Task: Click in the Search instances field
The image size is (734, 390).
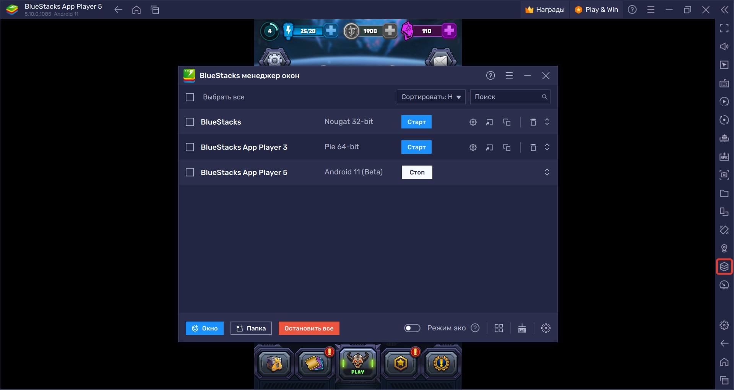Action: (510, 97)
